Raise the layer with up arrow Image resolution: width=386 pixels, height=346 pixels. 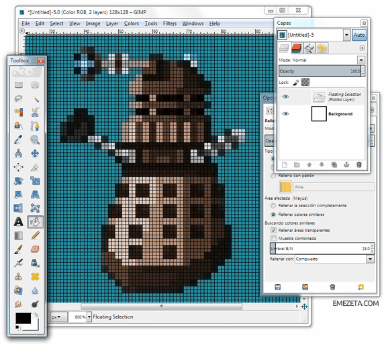click(x=309, y=165)
